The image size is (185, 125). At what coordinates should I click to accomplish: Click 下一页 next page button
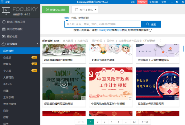click(145, 122)
